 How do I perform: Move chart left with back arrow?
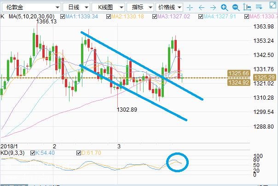[x=202, y=7]
